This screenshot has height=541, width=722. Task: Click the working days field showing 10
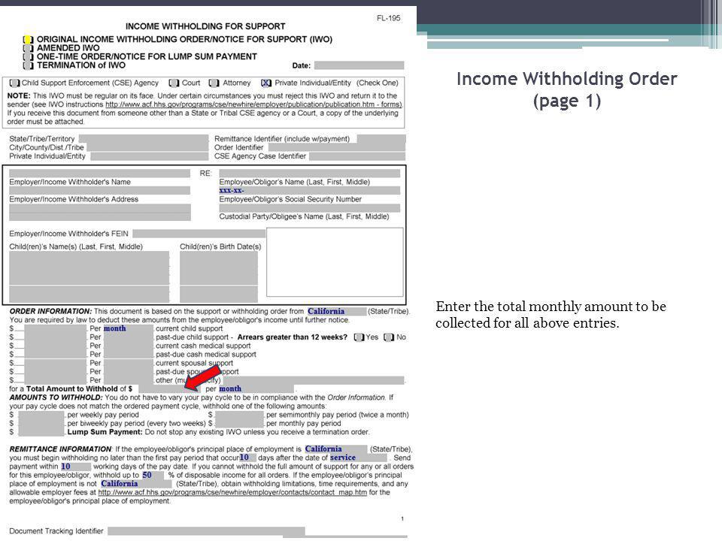point(75,467)
